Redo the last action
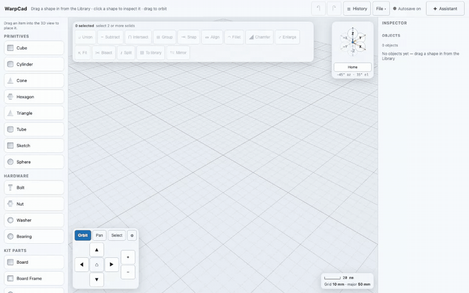The image size is (469, 293). [334, 8]
